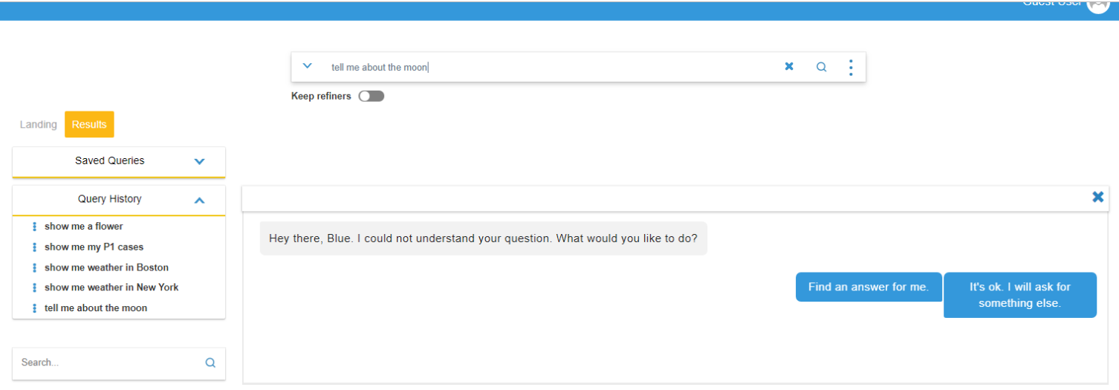The height and width of the screenshot is (390, 1119).
Task: Collapse the Query History panel
Action: [199, 200]
